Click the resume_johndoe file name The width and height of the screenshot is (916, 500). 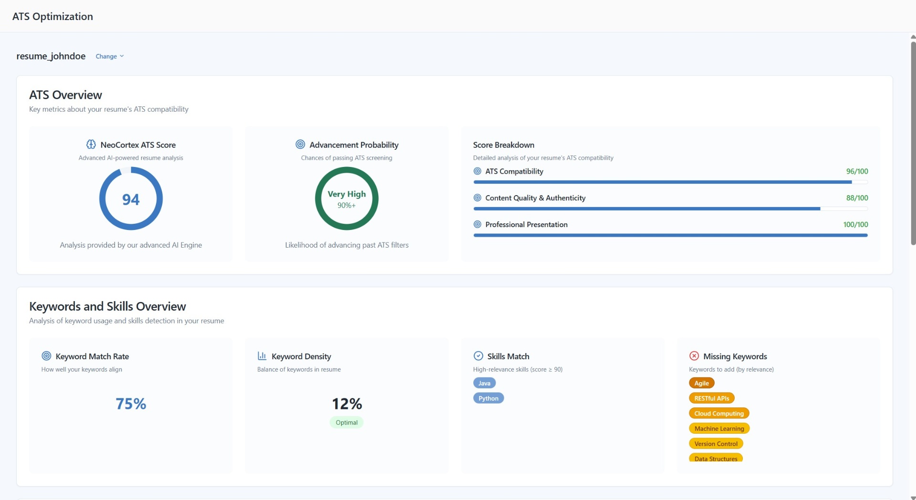[51, 56]
